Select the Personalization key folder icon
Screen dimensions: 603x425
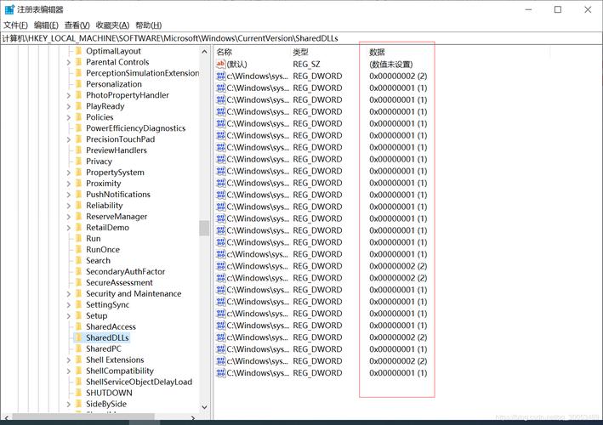click(79, 84)
